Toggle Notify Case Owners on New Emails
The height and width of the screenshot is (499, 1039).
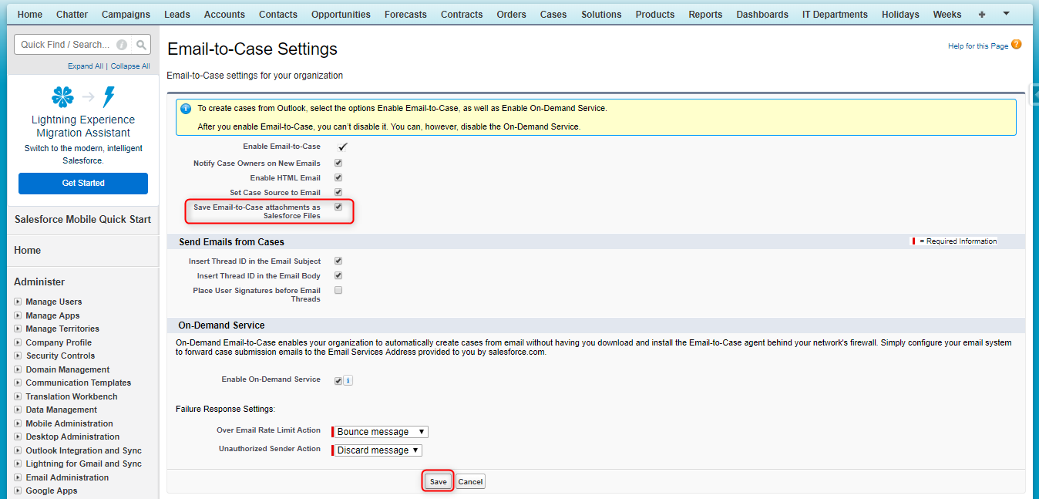(338, 163)
